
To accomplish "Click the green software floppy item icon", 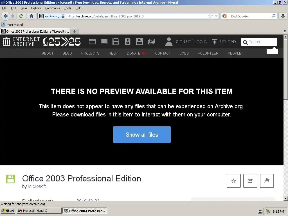I will pyautogui.click(x=11, y=179).
